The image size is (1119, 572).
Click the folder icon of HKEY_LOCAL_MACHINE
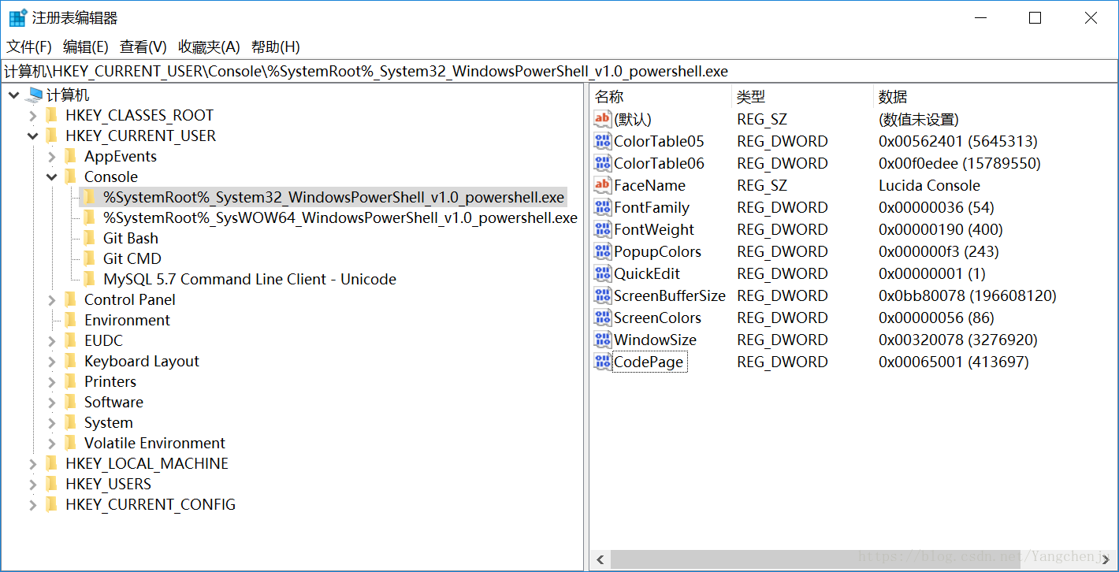coord(52,463)
